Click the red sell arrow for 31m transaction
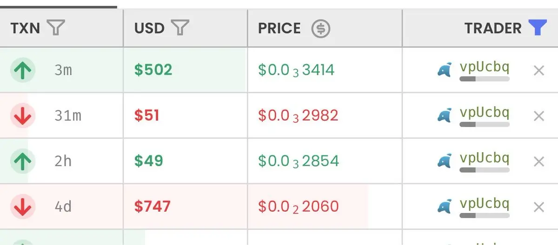The width and height of the screenshot is (558, 245). pyautogui.click(x=23, y=116)
